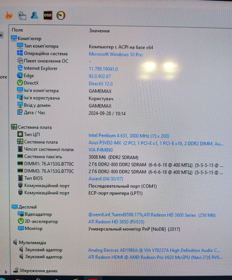This screenshot has height=280, width=232.
Task: Open the ATI Radeon HDMI audio link
Action: pyautogui.click(x=155, y=257)
